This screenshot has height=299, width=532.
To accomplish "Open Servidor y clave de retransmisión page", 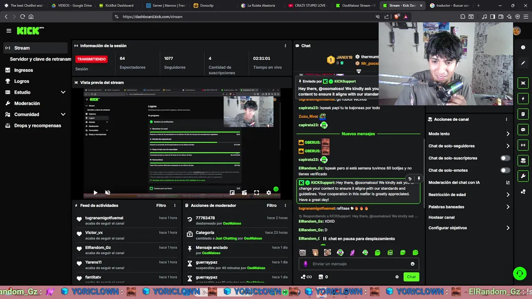I will (40, 59).
